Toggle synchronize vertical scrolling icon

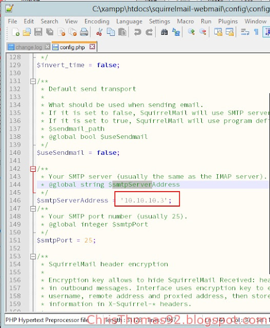coord(218,32)
